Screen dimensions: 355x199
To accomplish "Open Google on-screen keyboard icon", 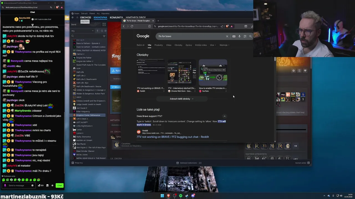I will [234, 36].
